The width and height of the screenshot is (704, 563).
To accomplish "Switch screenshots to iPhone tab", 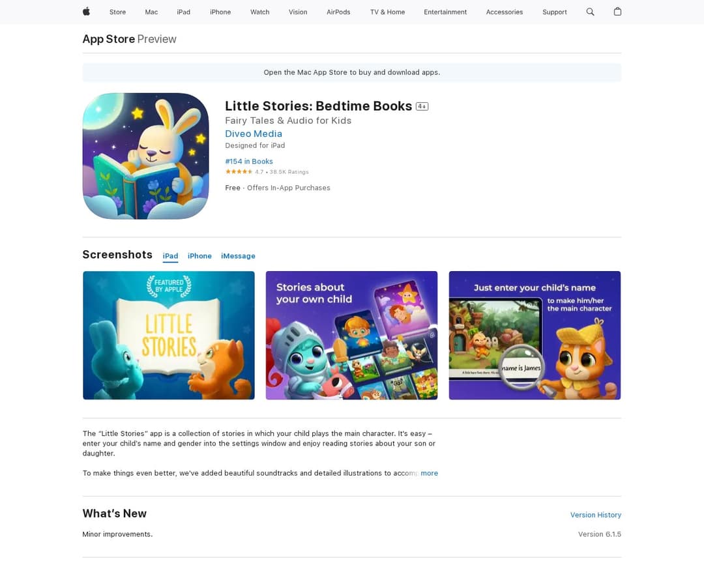I will point(199,256).
